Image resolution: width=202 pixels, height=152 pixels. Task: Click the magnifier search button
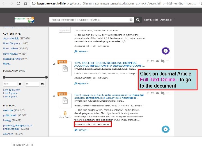(x=138, y=20)
